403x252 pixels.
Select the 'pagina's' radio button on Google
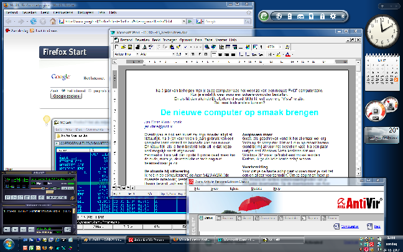(90, 90)
